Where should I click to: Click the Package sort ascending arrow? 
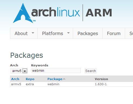[64, 79]
